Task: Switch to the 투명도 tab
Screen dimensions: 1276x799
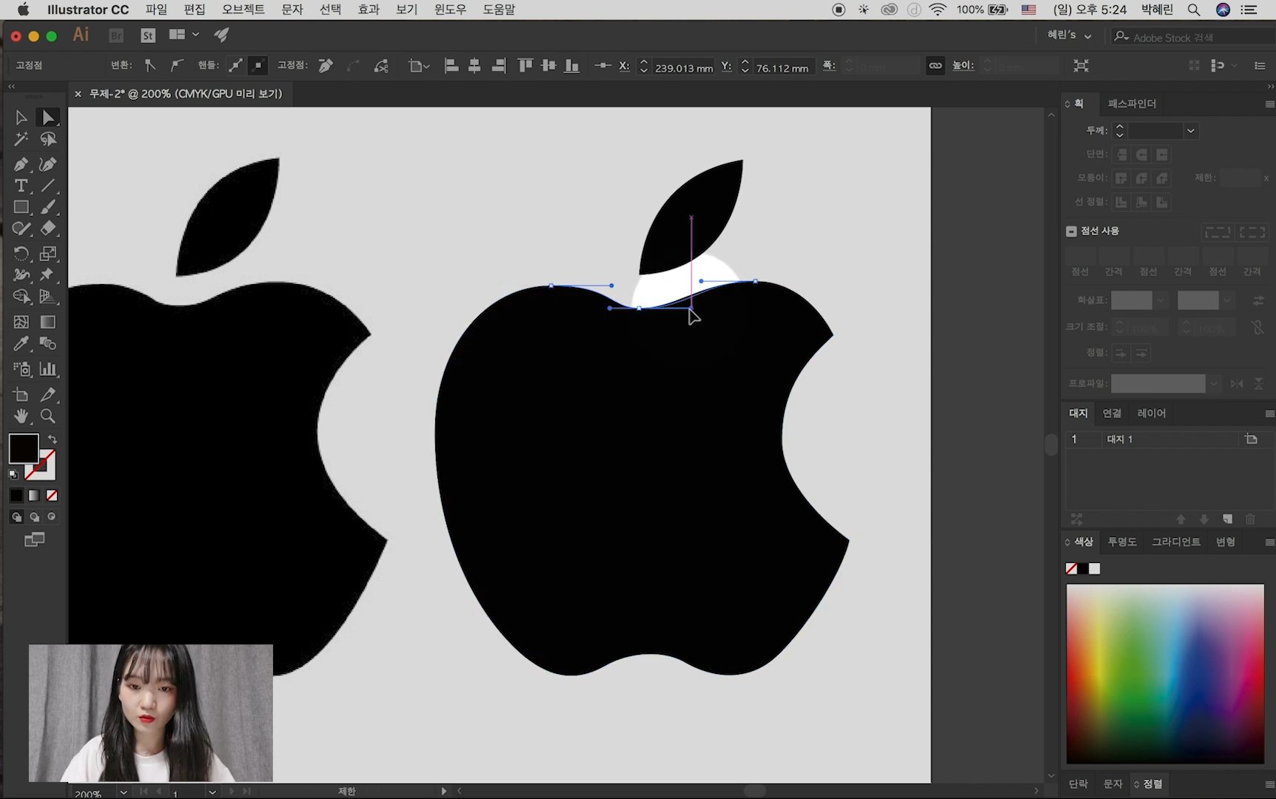Action: pyautogui.click(x=1121, y=542)
